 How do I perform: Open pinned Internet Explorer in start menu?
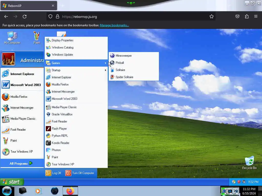click(22, 74)
